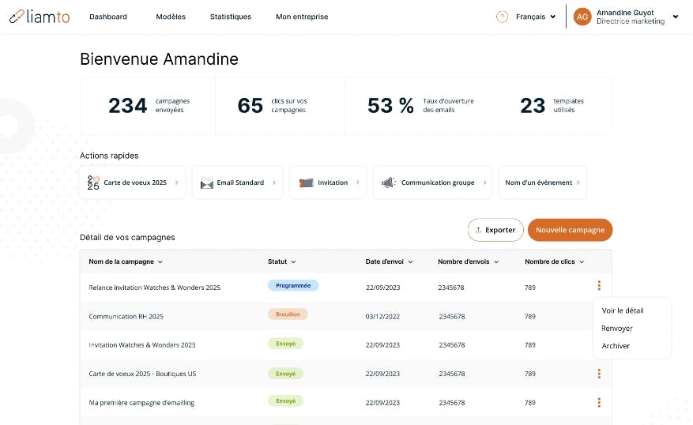Click Communication RH 2025 campaign name
This screenshot has width=693, height=425.
126,316
